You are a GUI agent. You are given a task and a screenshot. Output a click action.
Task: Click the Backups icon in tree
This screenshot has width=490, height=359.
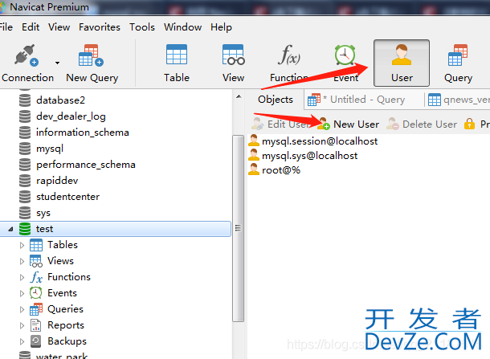pyautogui.click(x=36, y=341)
